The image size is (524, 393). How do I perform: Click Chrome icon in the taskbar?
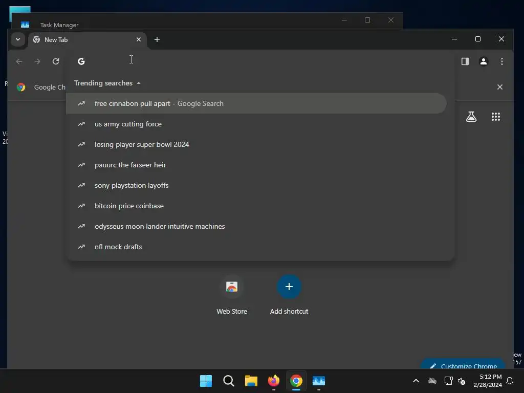point(296,381)
